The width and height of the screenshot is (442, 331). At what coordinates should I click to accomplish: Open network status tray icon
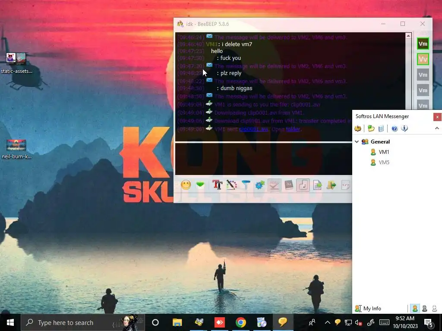348,322
